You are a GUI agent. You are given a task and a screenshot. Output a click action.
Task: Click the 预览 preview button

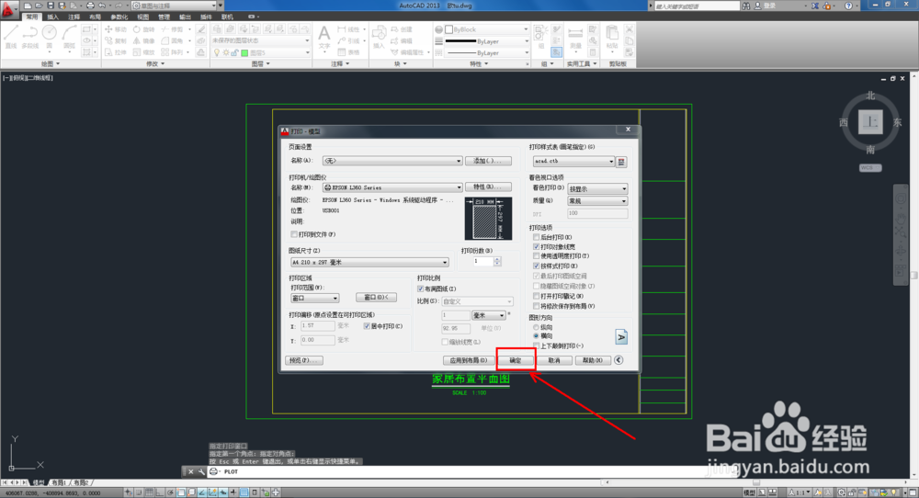[x=303, y=360]
